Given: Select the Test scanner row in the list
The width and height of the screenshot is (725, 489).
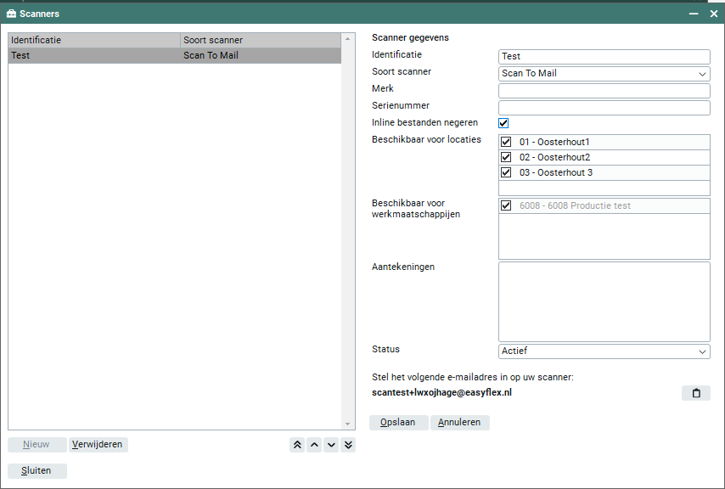Looking at the screenshot, I should [x=93, y=56].
